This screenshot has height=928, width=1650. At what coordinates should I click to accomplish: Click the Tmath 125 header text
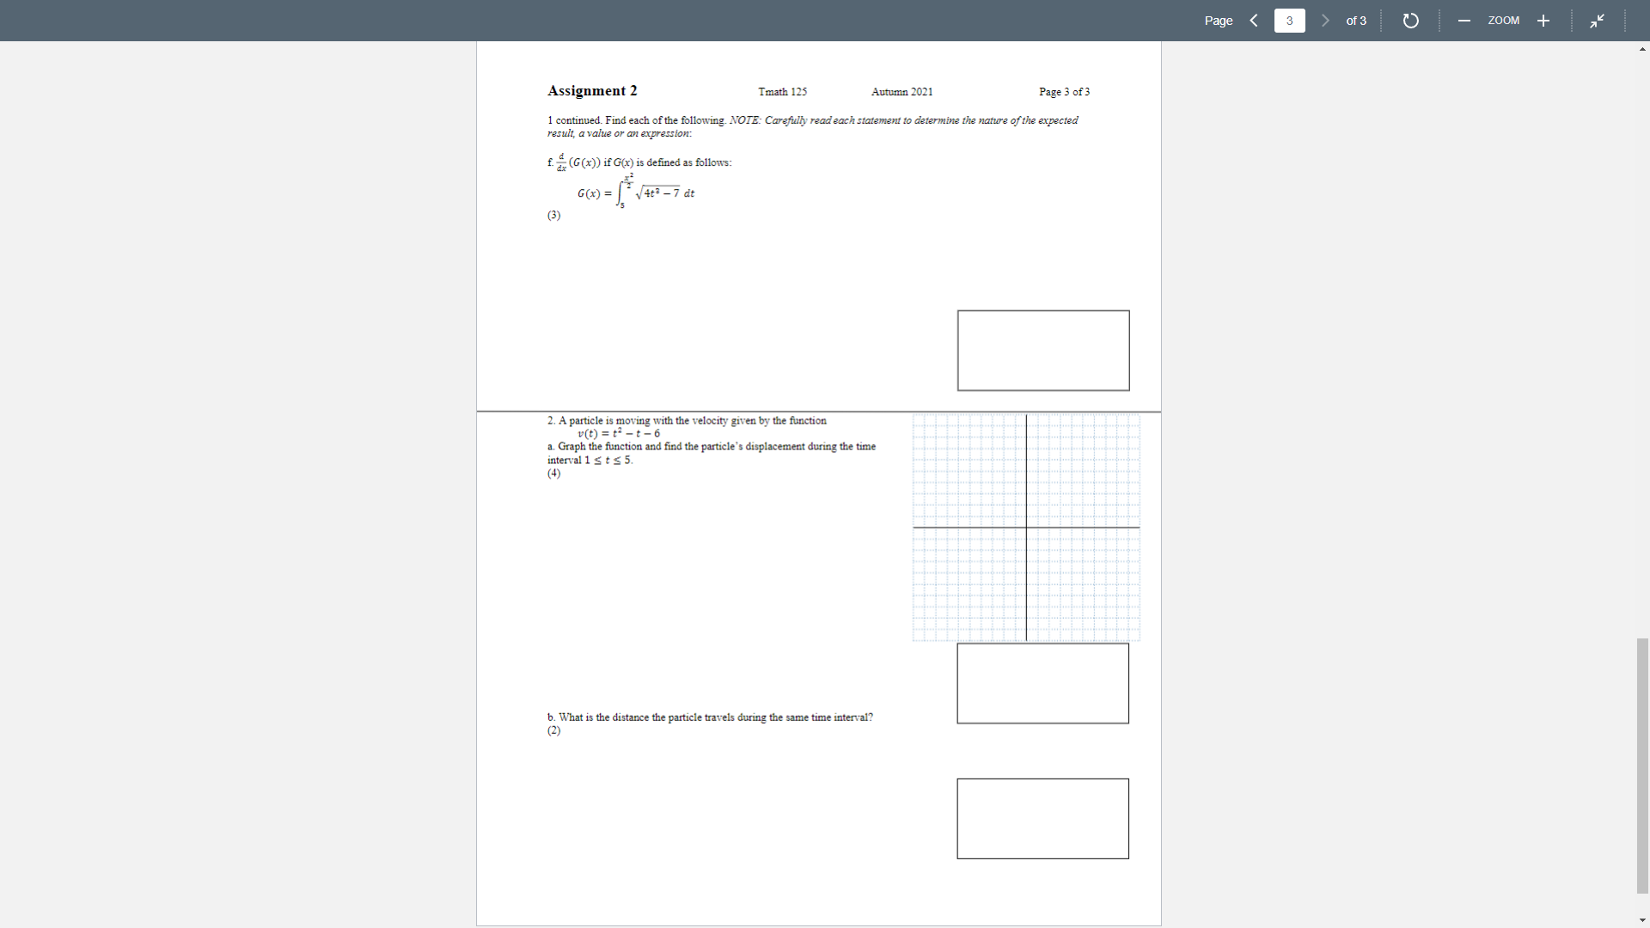pyautogui.click(x=782, y=91)
